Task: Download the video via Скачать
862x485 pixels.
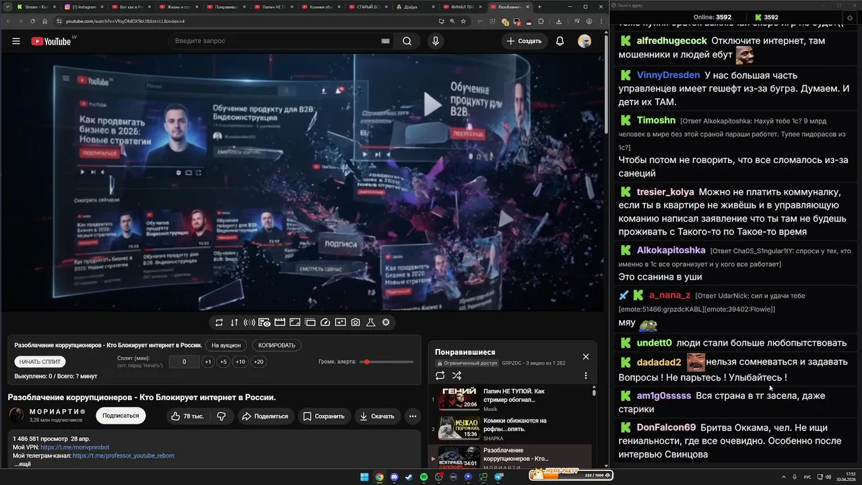Action: click(x=377, y=416)
